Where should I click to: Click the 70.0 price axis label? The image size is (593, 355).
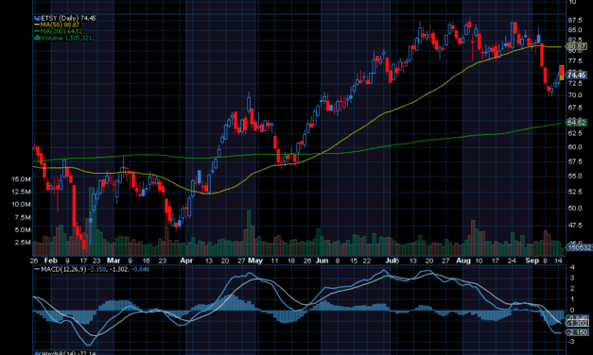pyautogui.click(x=575, y=94)
